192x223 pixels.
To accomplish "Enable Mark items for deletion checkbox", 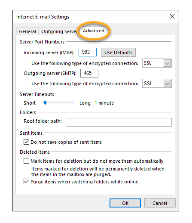I will coord(26,161).
